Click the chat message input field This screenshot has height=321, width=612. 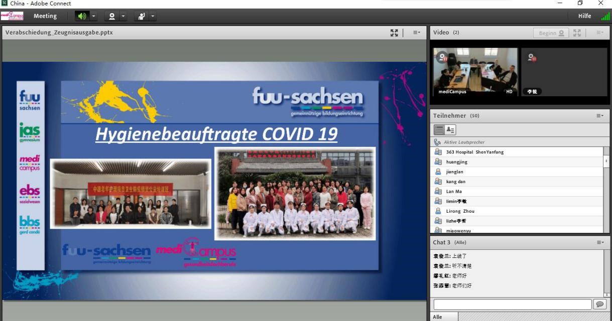tap(513, 304)
